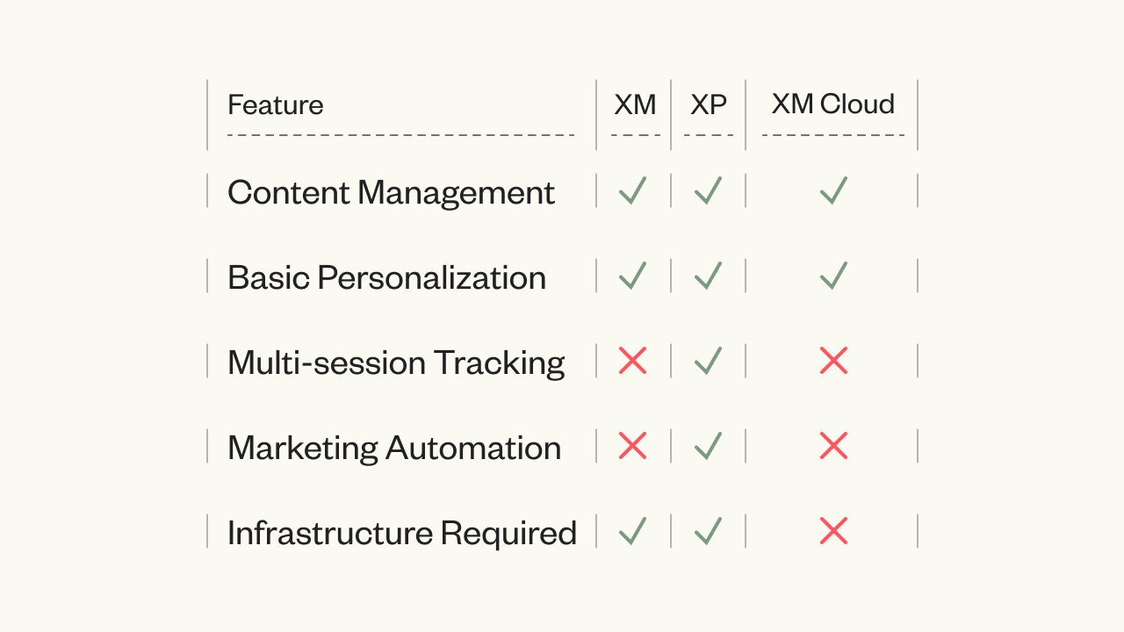Click the XM checkmark for Content Management
1124x632 pixels.
[632, 190]
